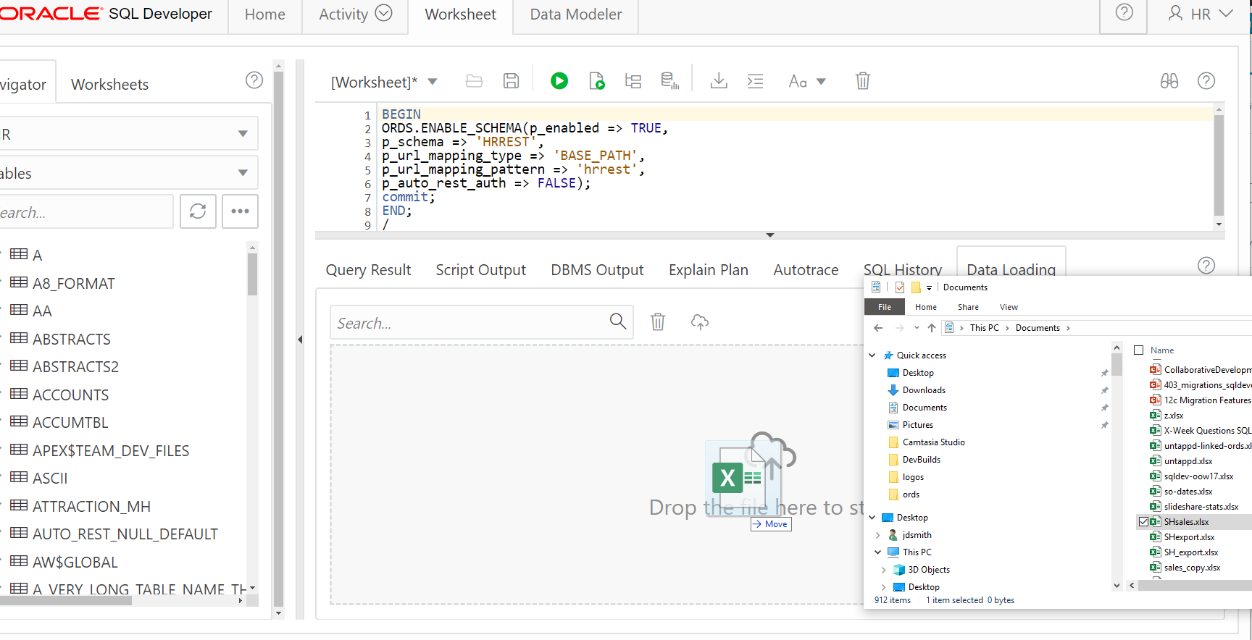Image resolution: width=1252 pixels, height=640 pixels.
Task: Click the Download editor content icon
Action: 719,81
